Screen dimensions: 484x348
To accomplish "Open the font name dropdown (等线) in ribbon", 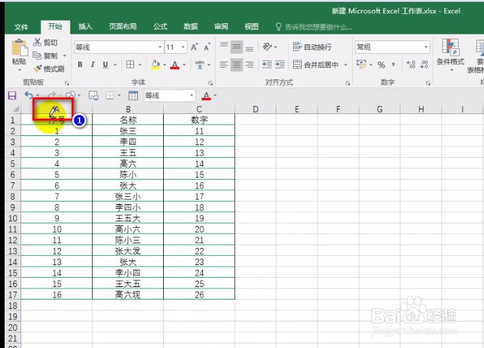I will point(160,47).
